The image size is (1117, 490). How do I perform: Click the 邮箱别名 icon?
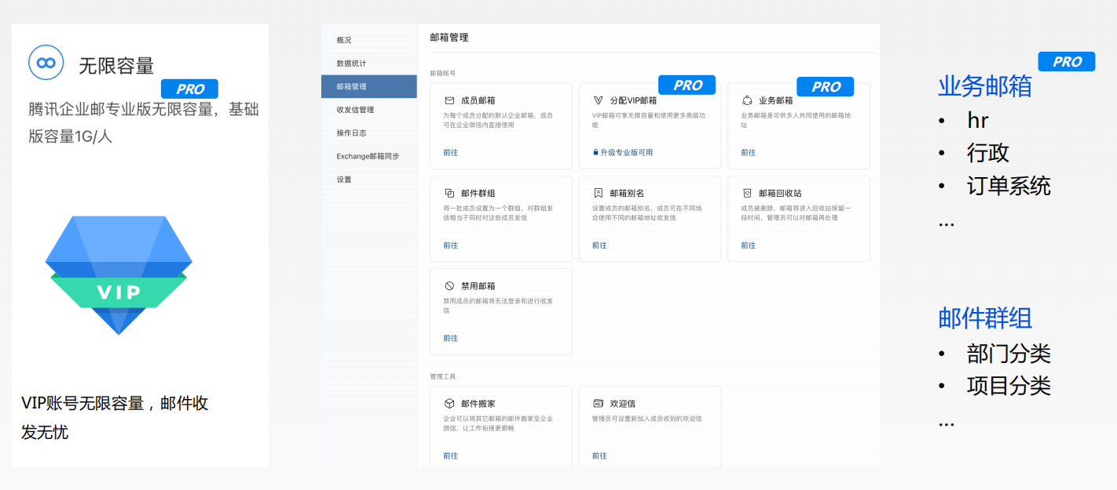(598, 193)
